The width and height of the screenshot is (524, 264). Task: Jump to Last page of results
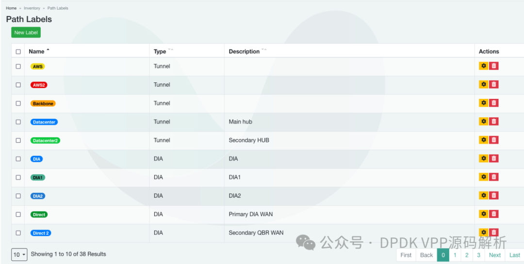pos(515,255)
